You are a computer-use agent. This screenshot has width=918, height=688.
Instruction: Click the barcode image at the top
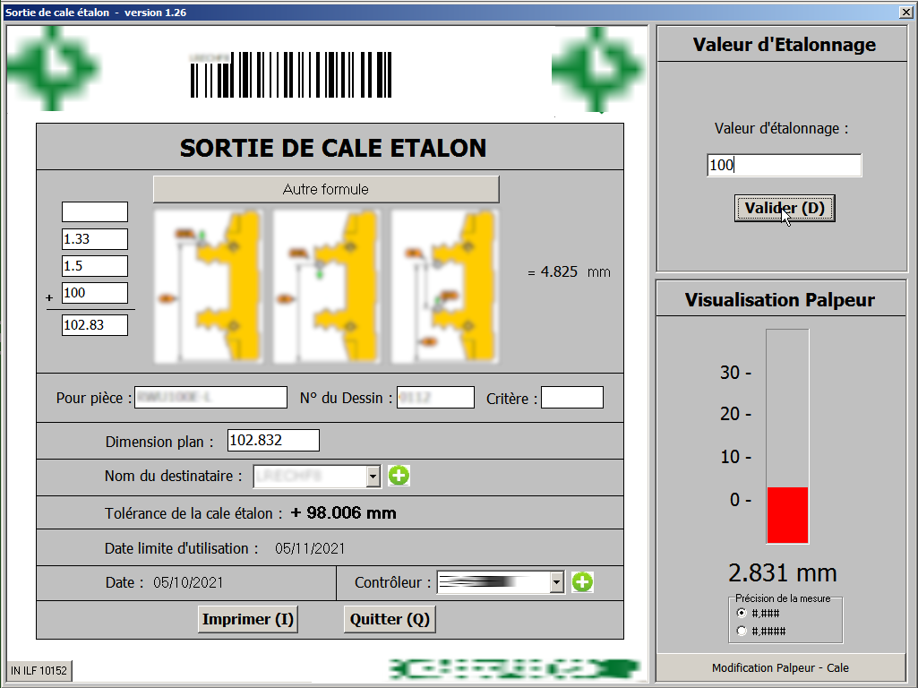coord(289,76)
